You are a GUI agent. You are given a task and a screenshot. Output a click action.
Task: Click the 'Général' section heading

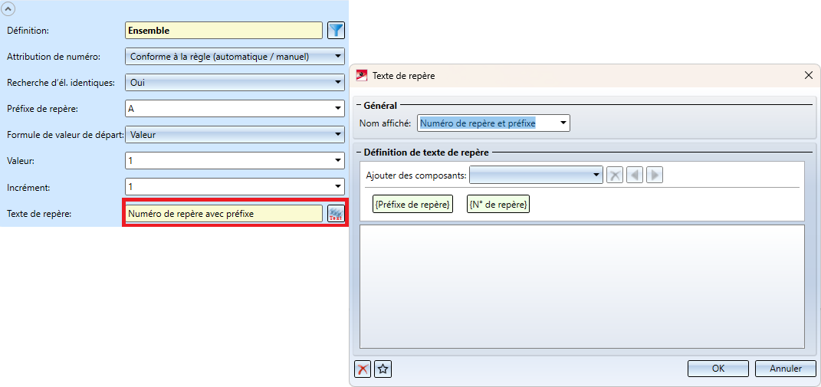point(380,105)
